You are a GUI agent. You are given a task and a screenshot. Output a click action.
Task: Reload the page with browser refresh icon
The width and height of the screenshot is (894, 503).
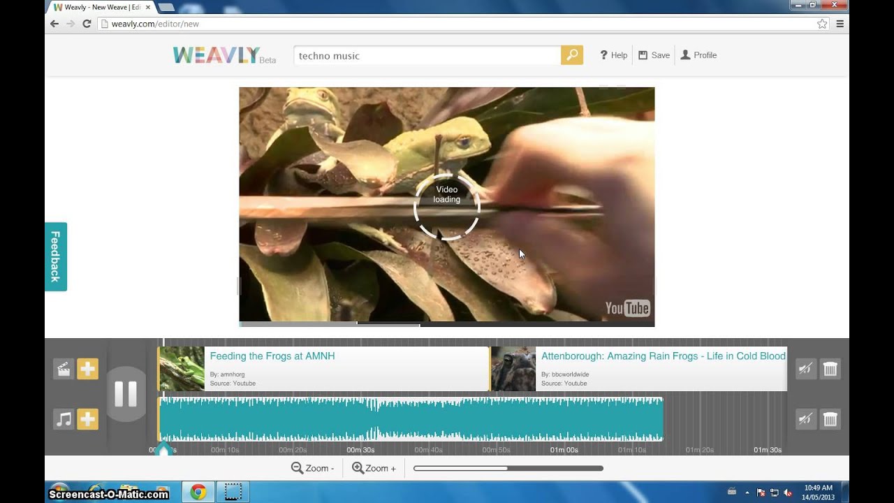pos(87,24)
